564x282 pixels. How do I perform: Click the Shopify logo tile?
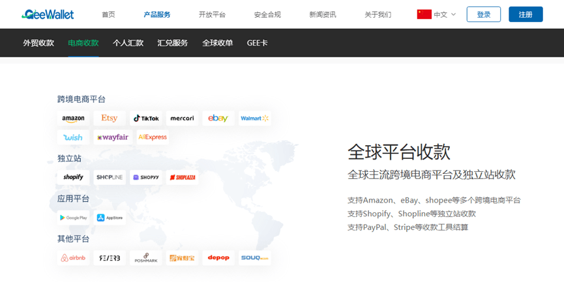[74, 177]
